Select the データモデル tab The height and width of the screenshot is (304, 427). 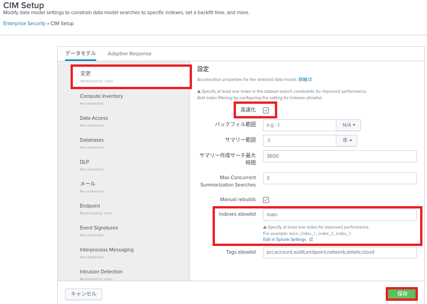click(81, 53)
